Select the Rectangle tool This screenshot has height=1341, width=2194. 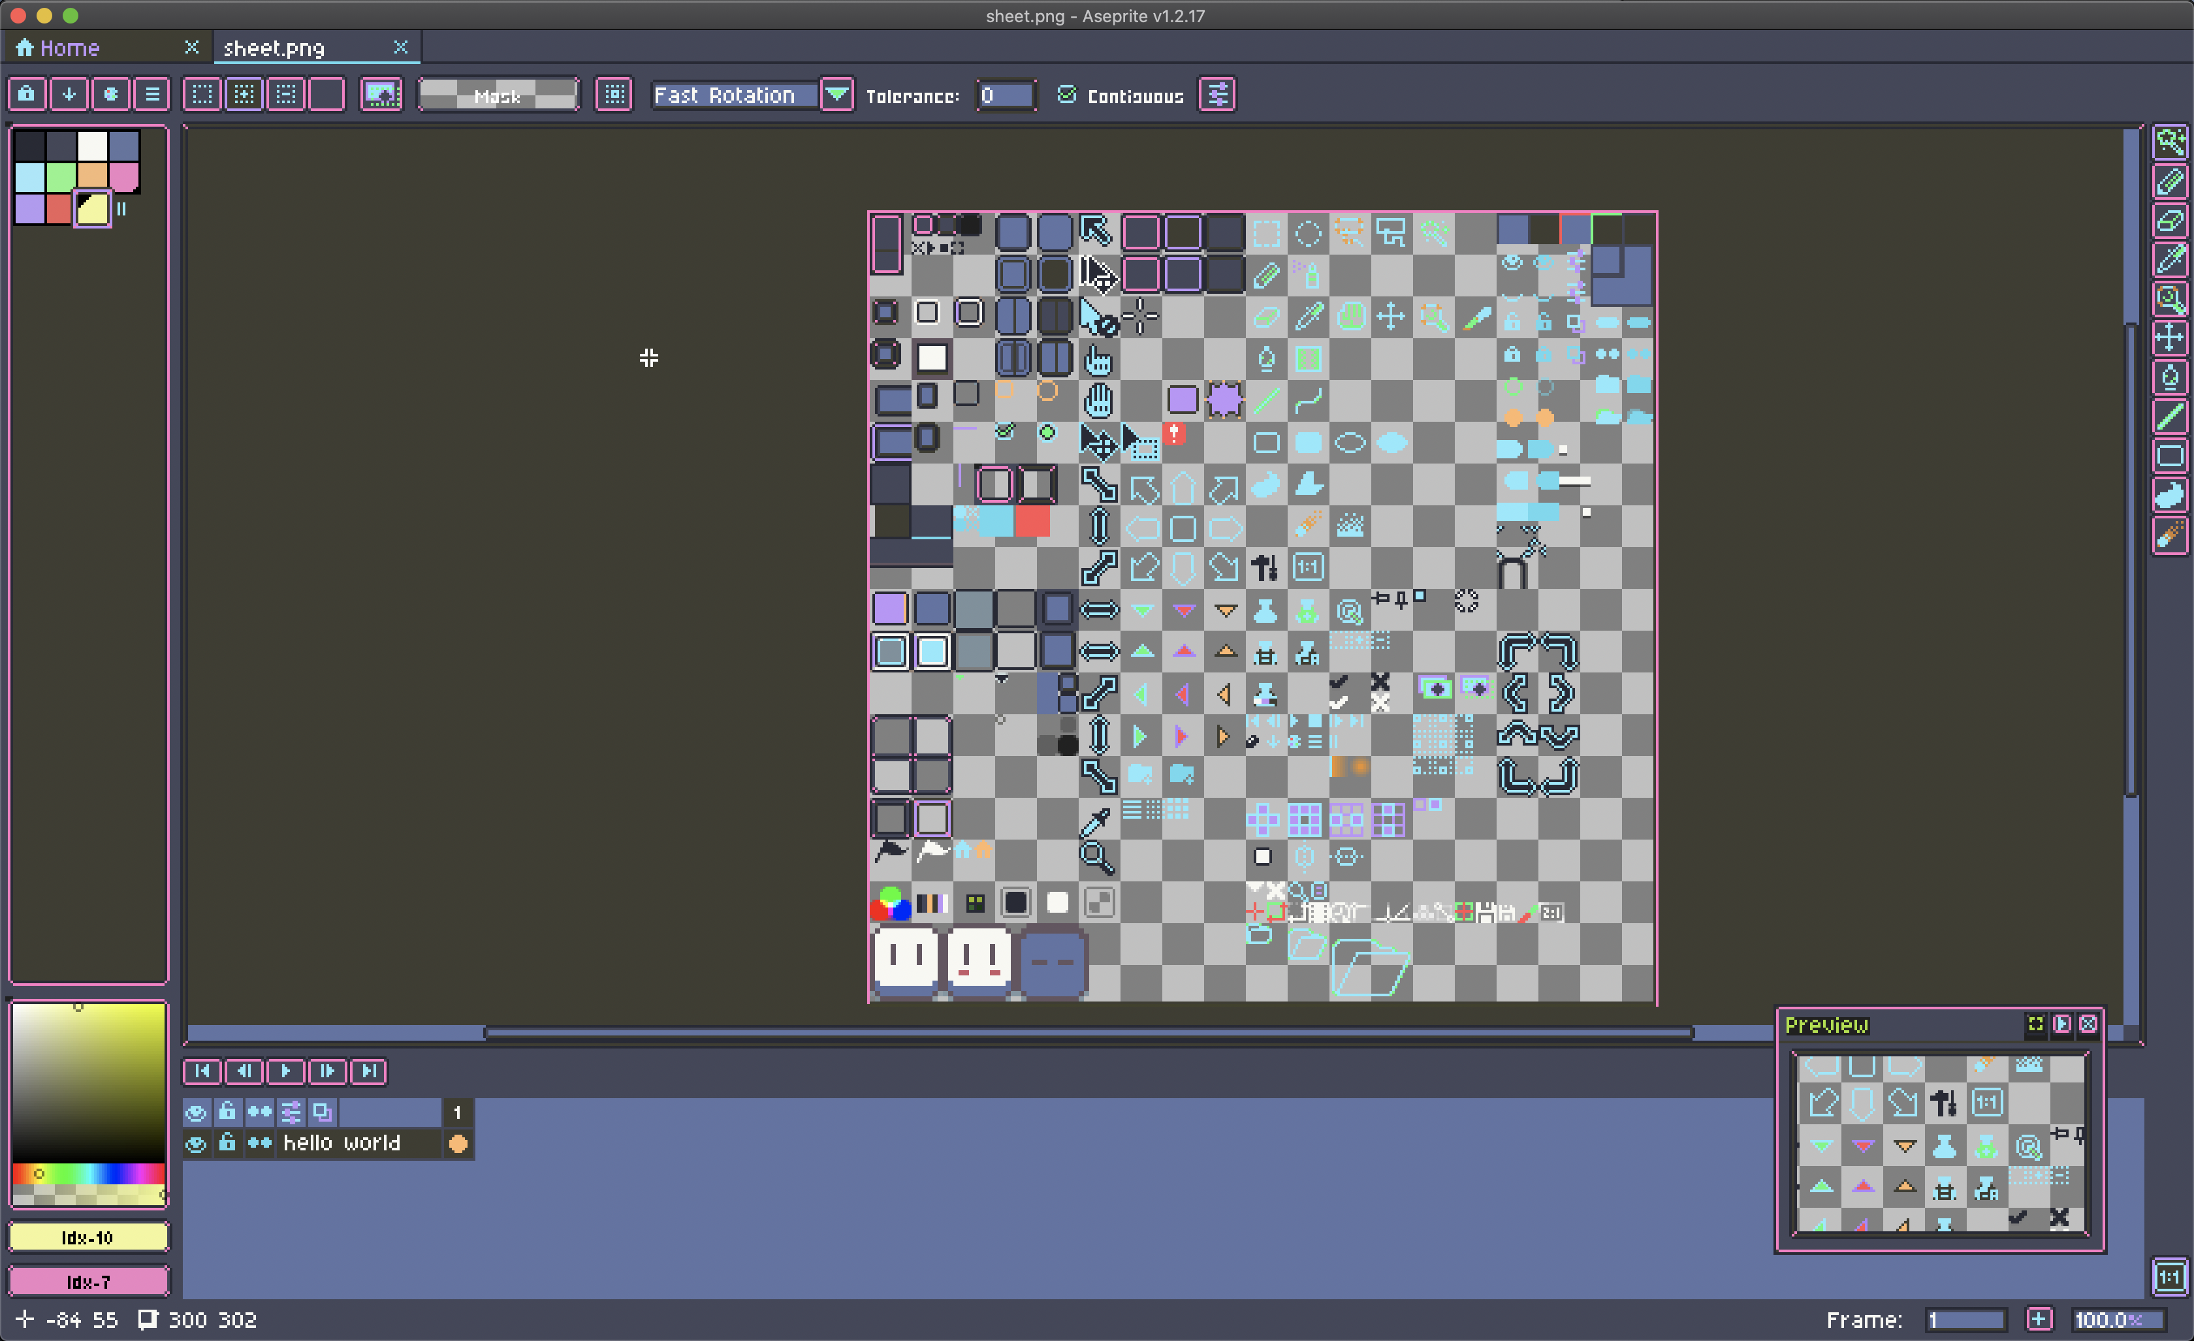(x=2170, y=456)
